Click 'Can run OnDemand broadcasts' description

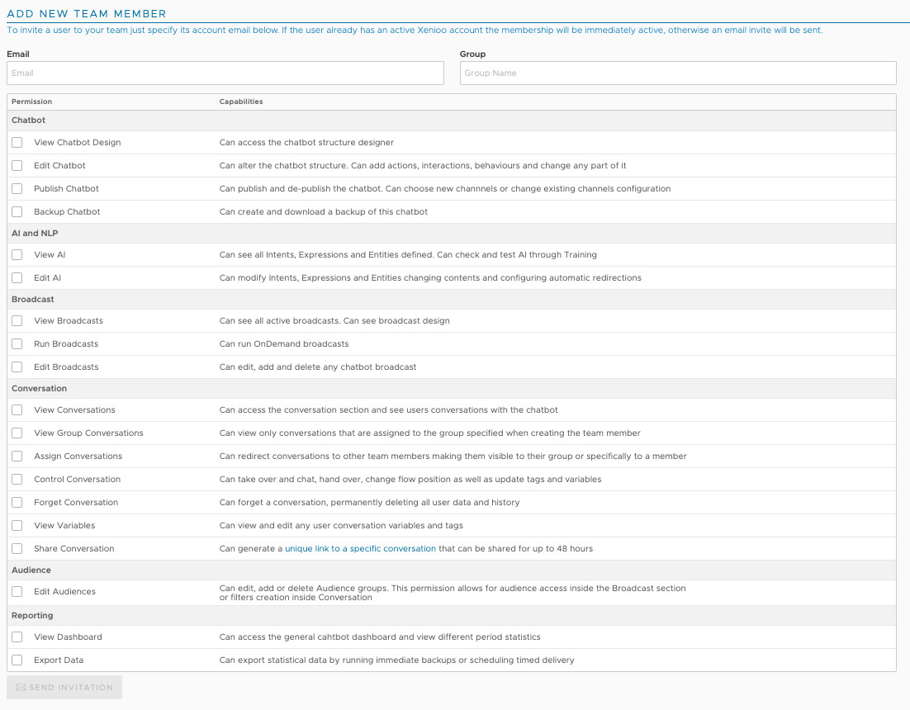284,344
